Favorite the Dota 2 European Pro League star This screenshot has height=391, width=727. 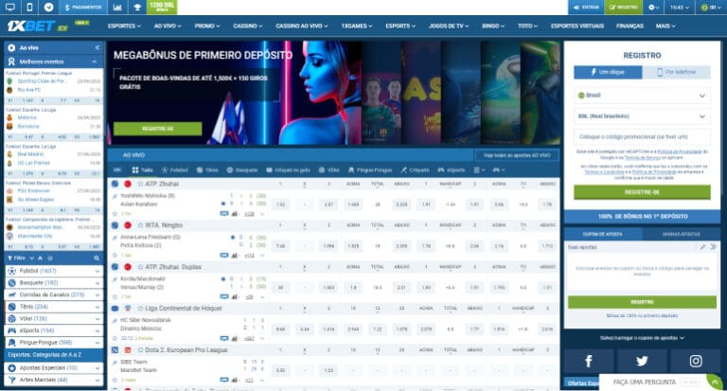pos(140,350)
